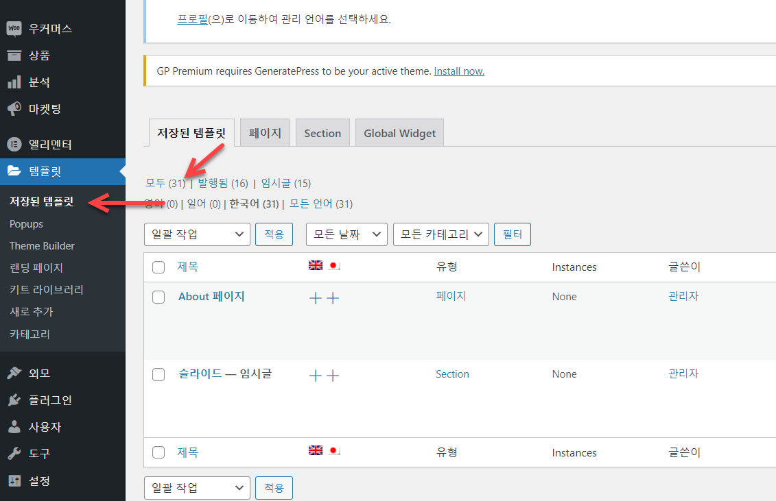
Task: Check the checkbox next to About 페이지
Action: [x=158, y=297]
